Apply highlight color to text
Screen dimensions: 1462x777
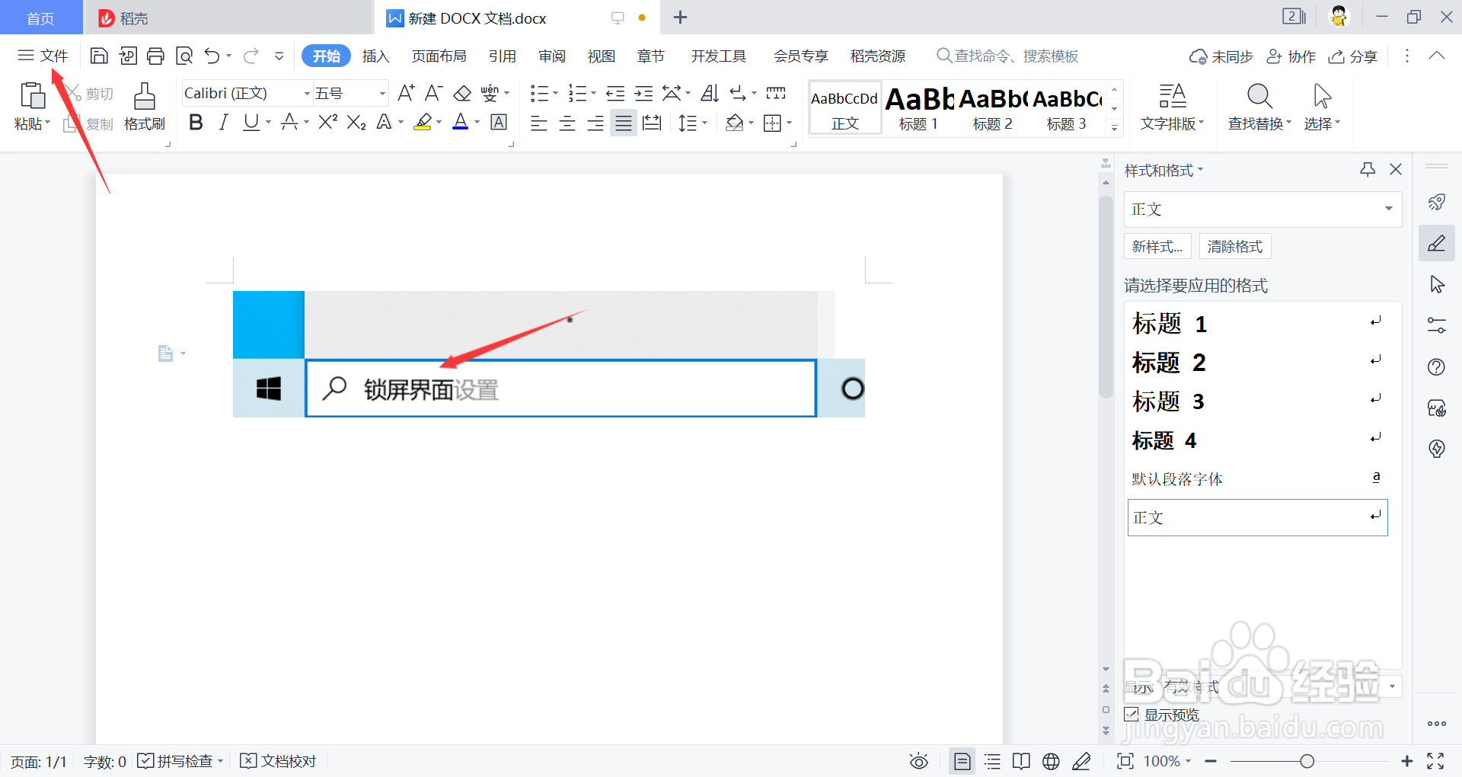click(424, 122)
